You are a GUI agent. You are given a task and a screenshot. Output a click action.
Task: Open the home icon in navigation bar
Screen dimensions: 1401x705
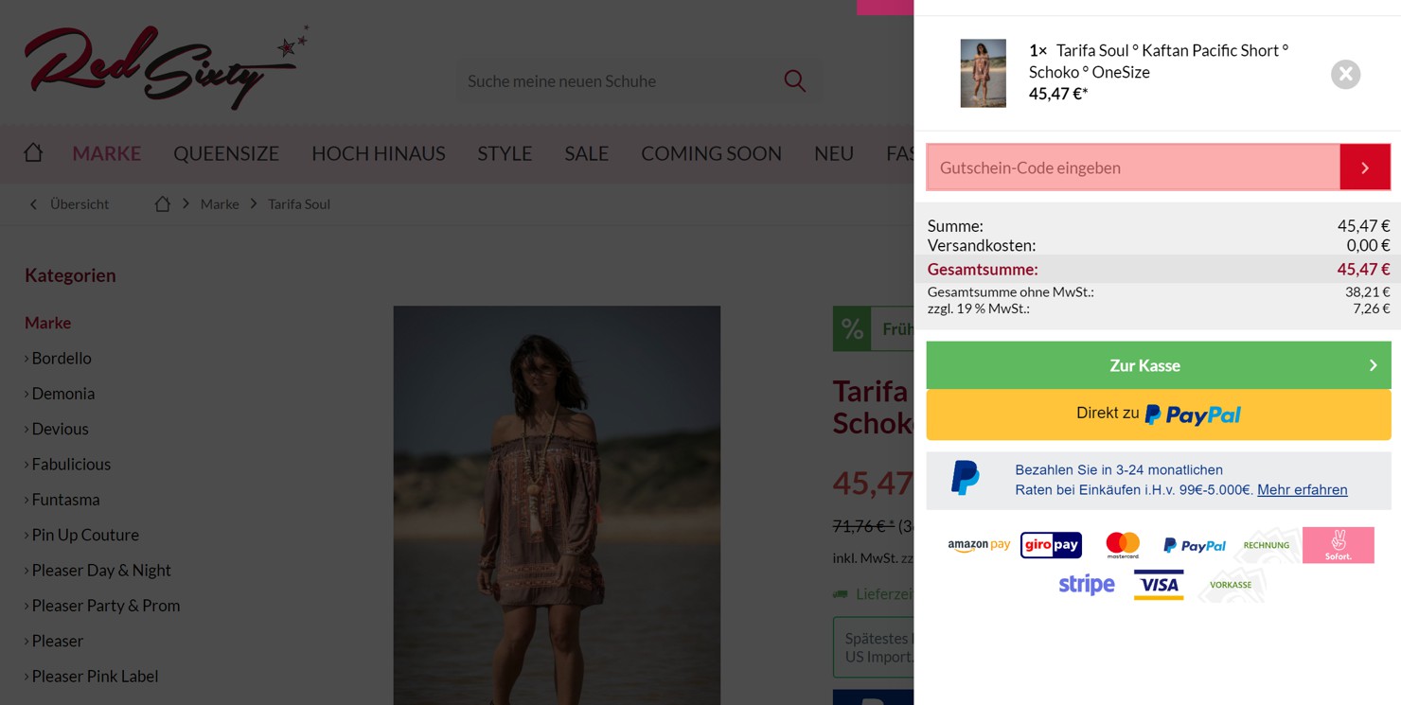point(33,152)
